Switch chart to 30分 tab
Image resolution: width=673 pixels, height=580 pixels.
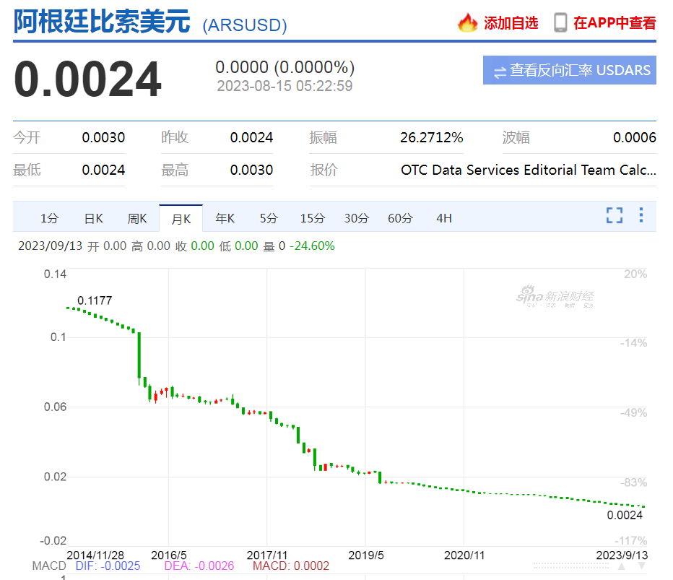point(357,218)
